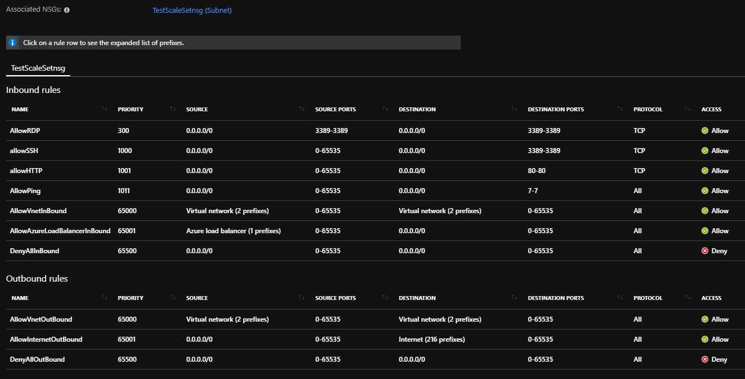
Task: Click the blue info icon in the banner
Action: (x=13, y=43)
